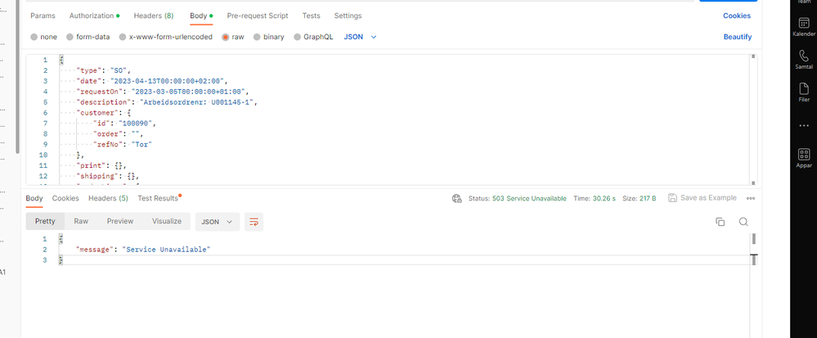817x338 pixels.
Task: Select the none body type
Action: tap(44, 37)
